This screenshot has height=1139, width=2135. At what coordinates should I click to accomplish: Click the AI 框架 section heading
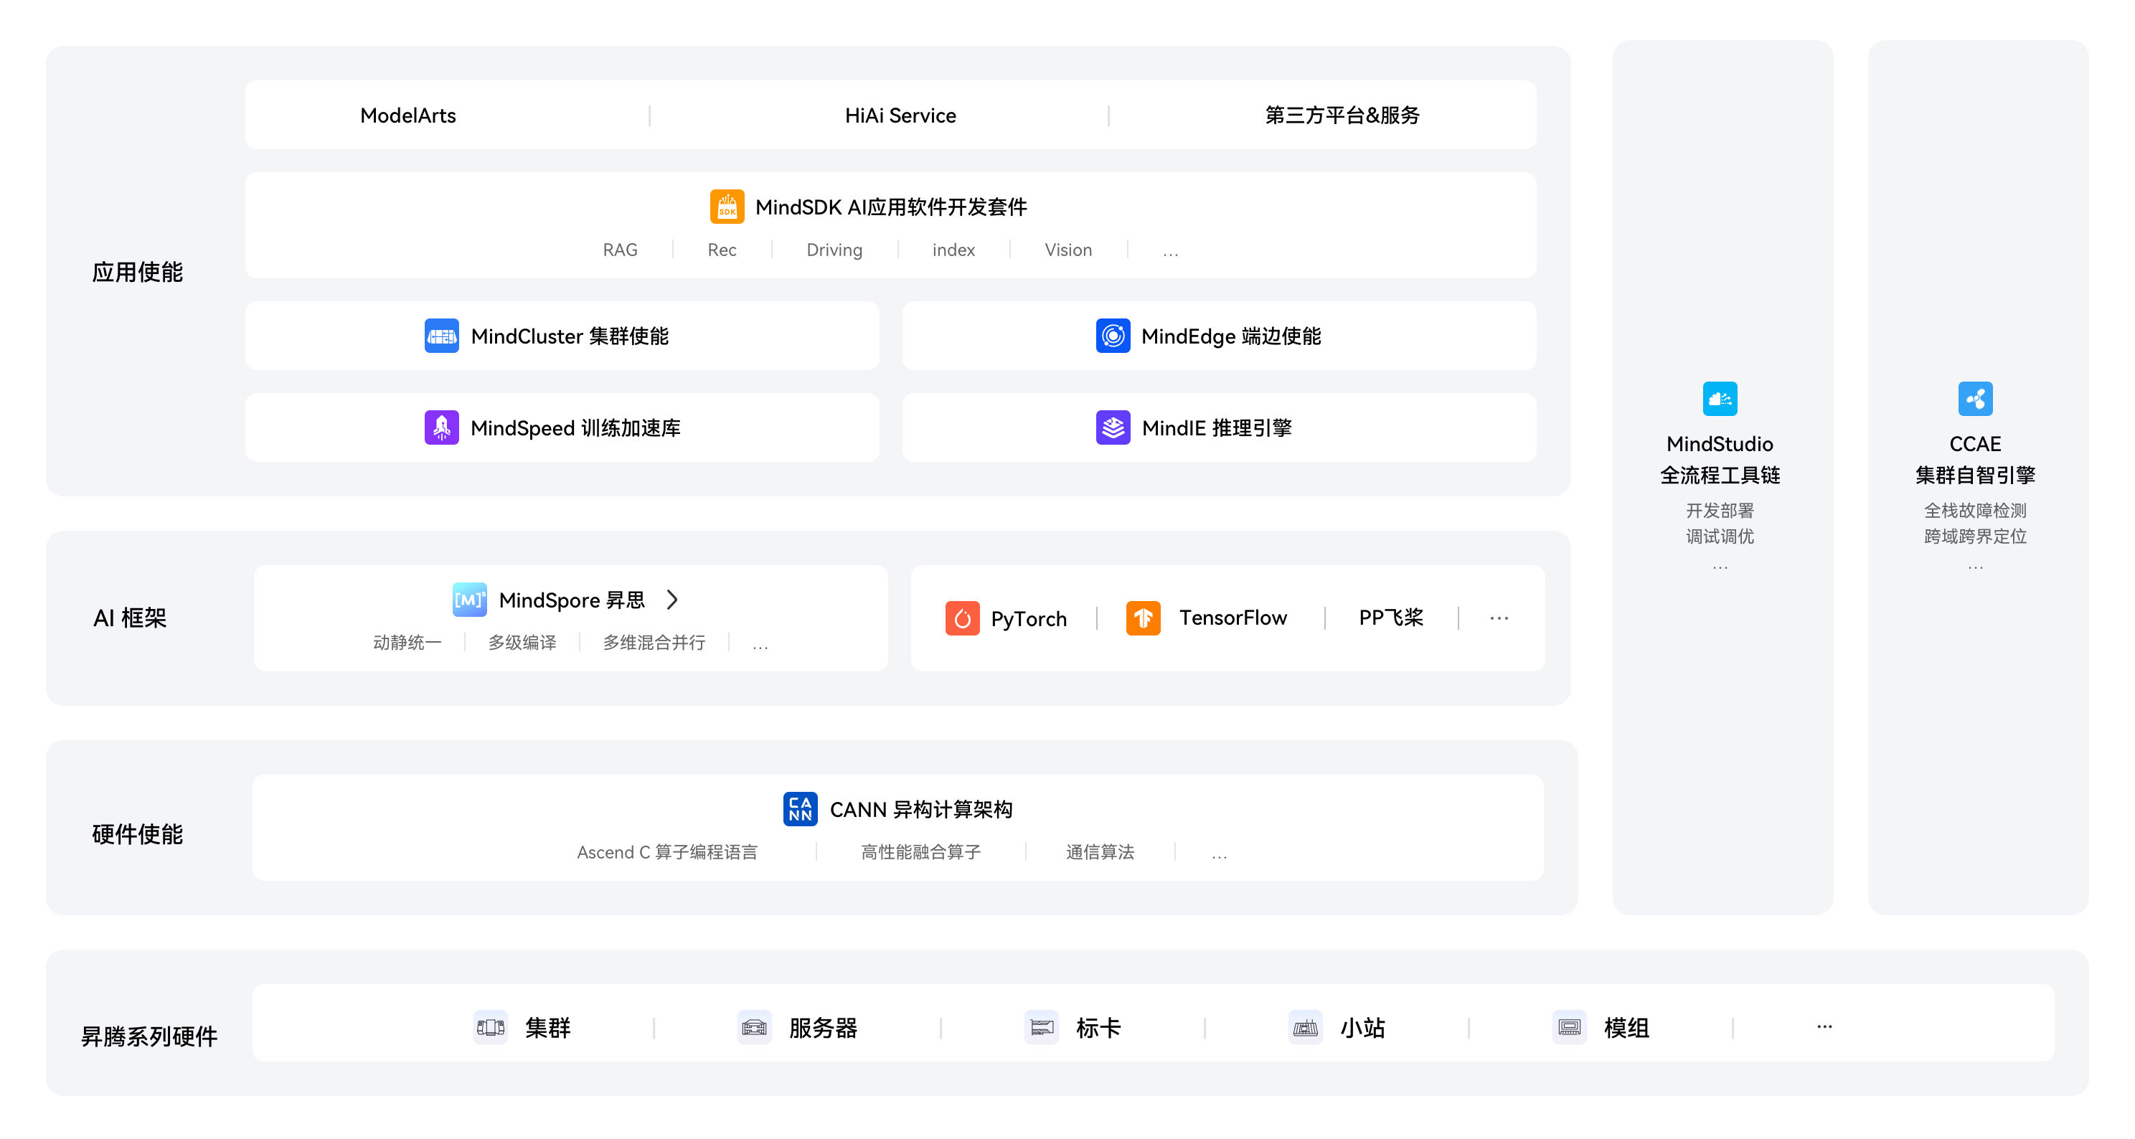(x=130, y=617)
